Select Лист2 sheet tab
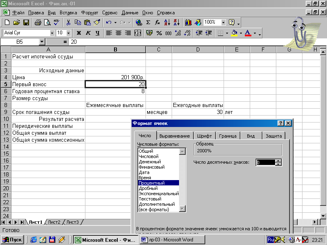Screen dimensions: 327x245 pos(54,222)
